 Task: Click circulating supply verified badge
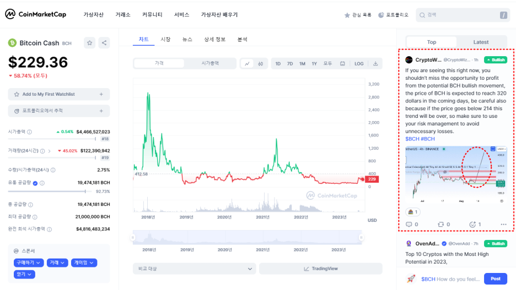tap(35, 183)
